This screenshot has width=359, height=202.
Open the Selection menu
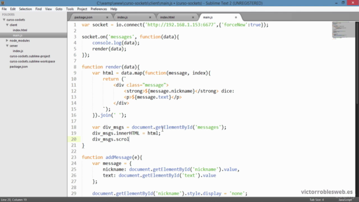coord(25,9)
